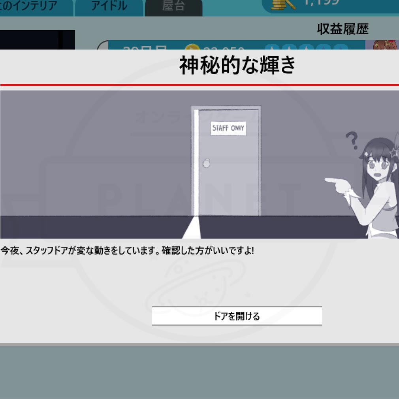Click the star rating in the revenue row
Image resolution: width=399 pixels, height=399 pixels.
pos(306,47)
